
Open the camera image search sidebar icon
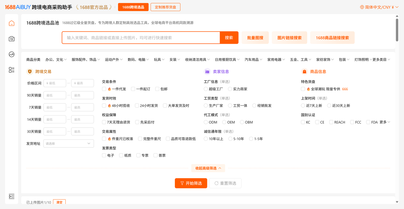click(x=12, y=39)
